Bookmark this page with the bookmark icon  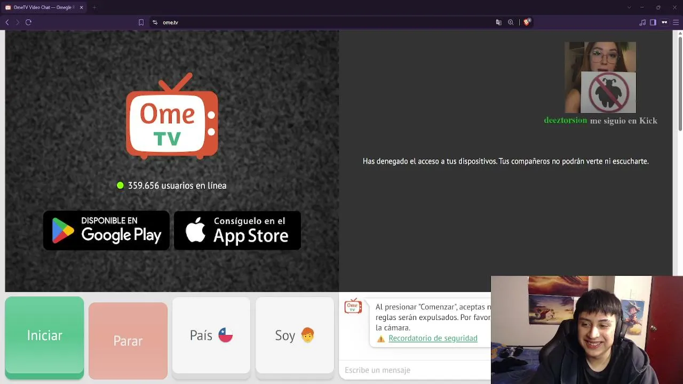pos(141,22)
